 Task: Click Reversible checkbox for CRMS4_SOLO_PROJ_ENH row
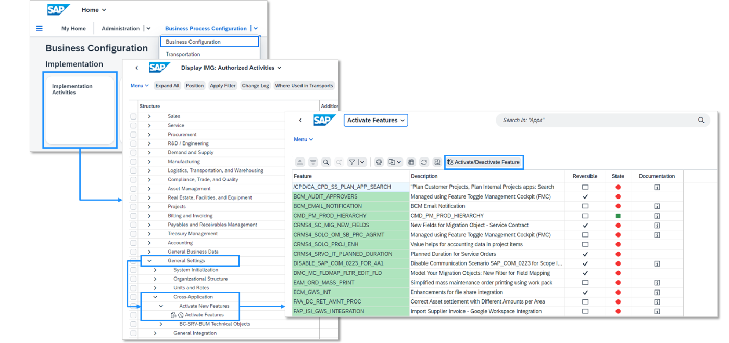coord(585,244)
